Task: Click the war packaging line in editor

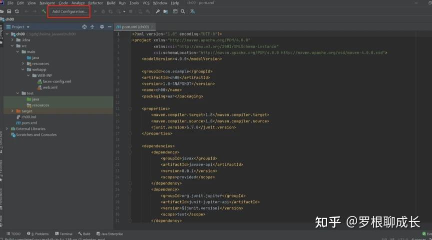Action: [x=172, y=96]
